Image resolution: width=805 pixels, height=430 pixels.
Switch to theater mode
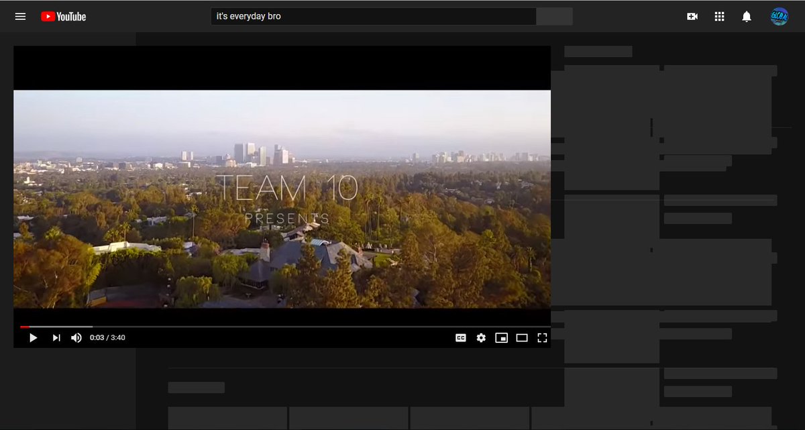(x=522, y=337)
